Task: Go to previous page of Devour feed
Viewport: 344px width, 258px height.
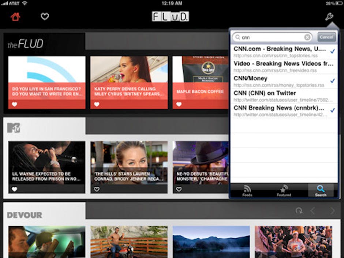Action: [x=313, y=211]
